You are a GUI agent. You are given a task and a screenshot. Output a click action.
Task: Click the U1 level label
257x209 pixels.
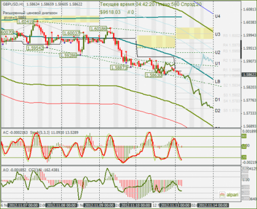(x=217, y=64)
